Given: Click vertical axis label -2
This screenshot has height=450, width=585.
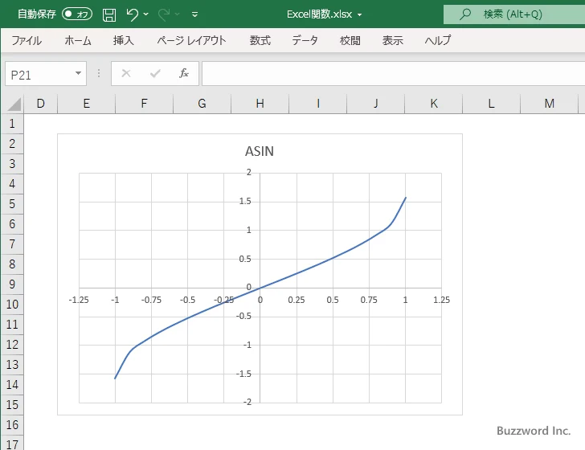Looking at the screenshot, I should (247, 403).
